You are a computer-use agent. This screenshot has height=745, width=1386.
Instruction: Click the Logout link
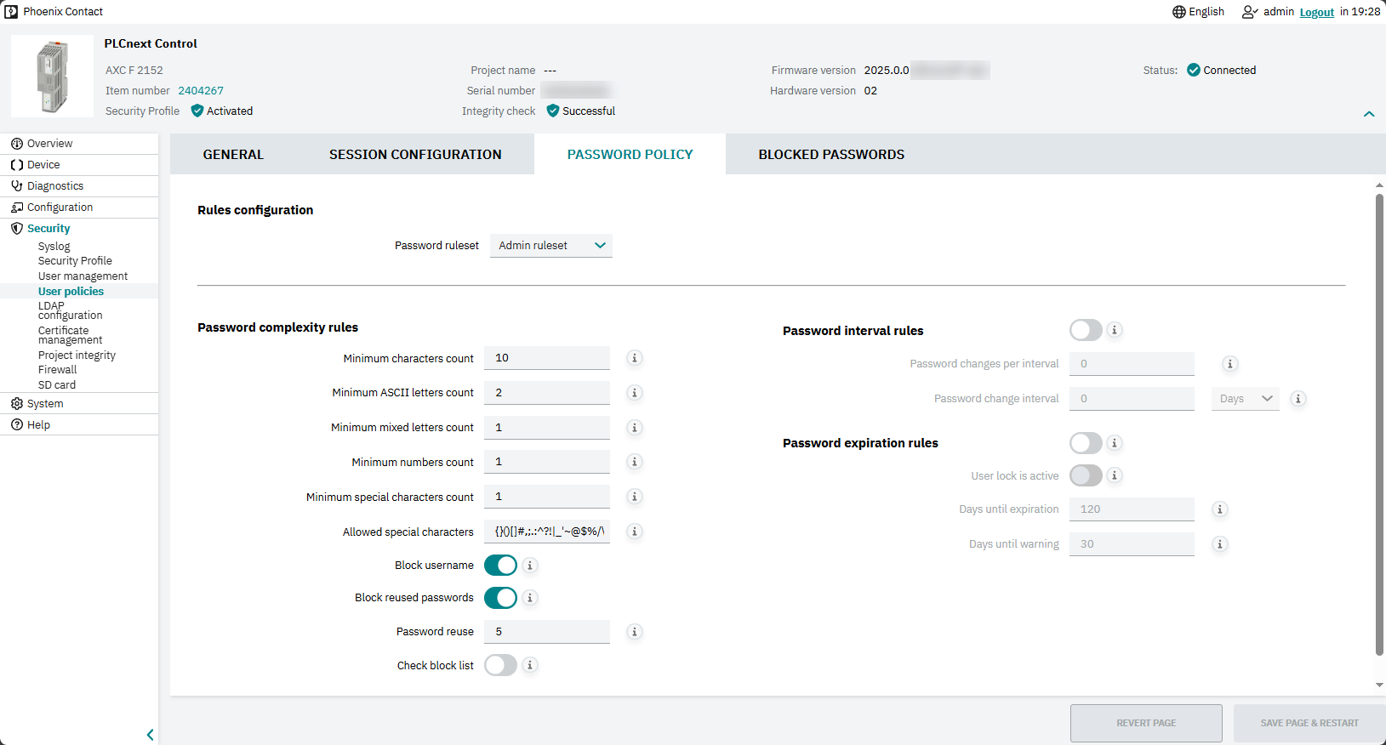(1317, 13)
